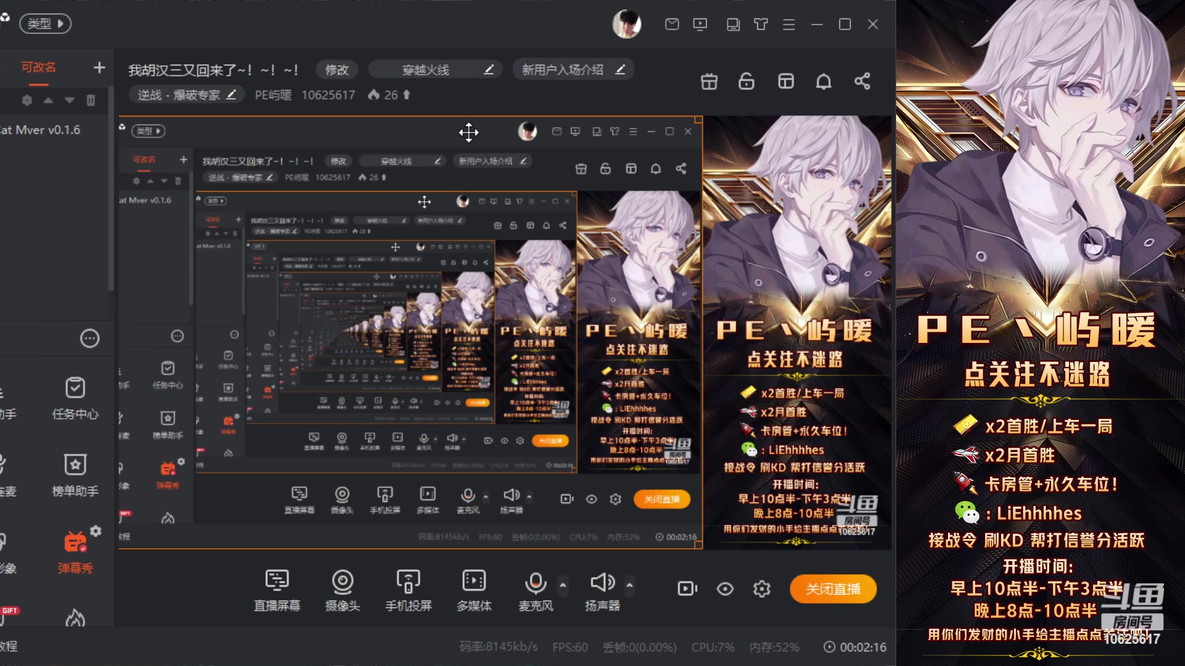The image size is (1185, 666).
Task: Open stream settings gear near 关闭直播
Action: 762,589
